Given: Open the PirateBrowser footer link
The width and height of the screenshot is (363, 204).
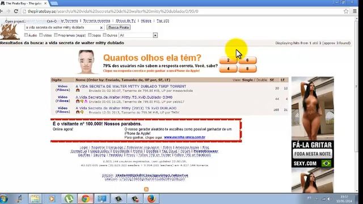Looking at the screenshot, I should click(x=206, y=151).
